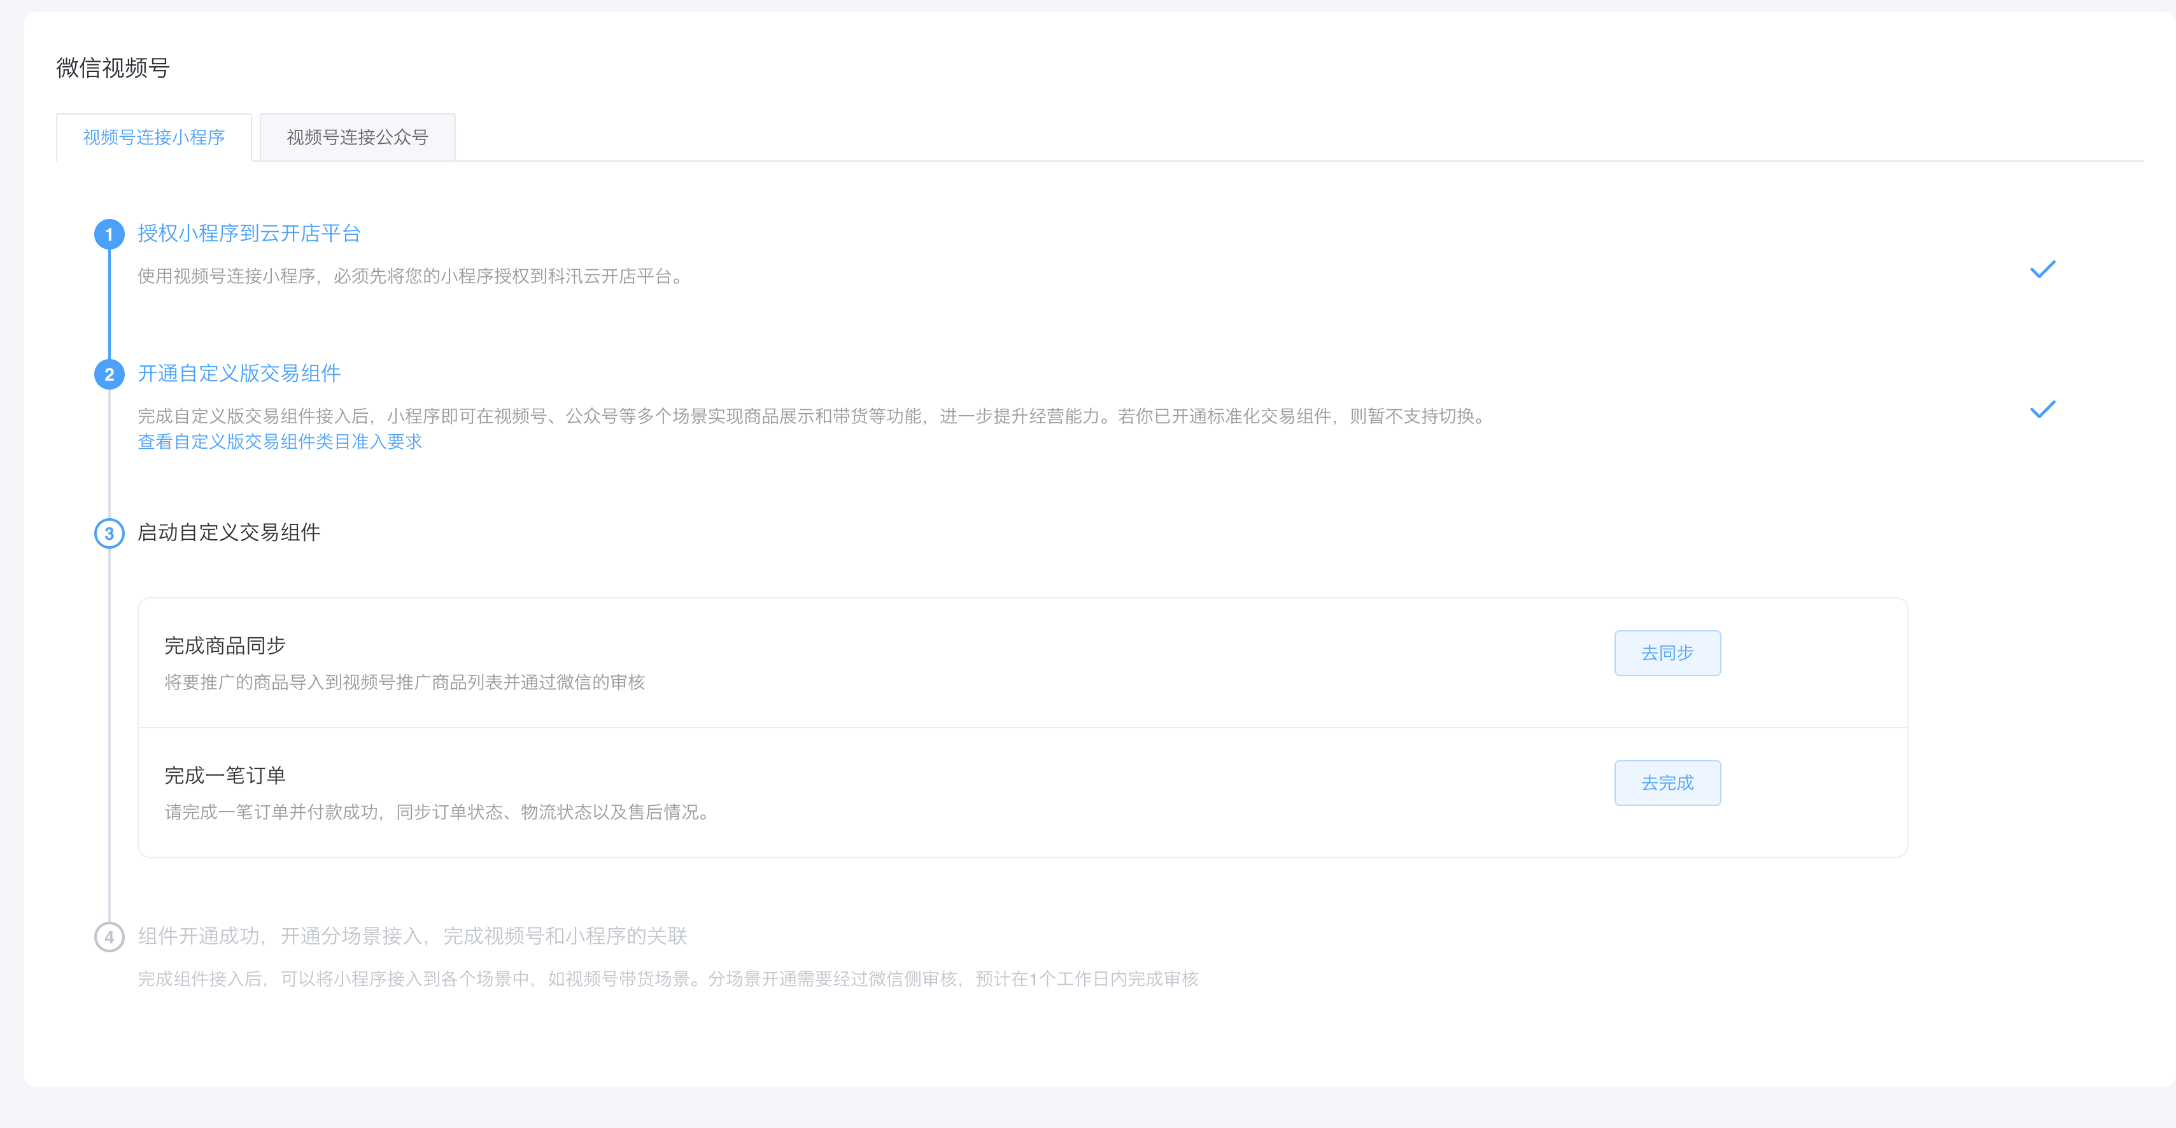Image resolution: width=2176 pixels, height=1128 pixels.
Task: Click the 完成一笔订单 row title
Action: [225, 775]
